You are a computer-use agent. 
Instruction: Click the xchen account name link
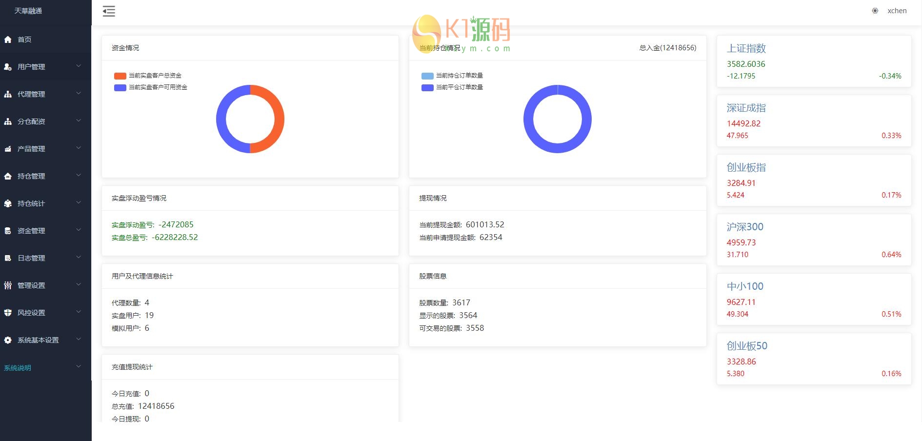897,10
